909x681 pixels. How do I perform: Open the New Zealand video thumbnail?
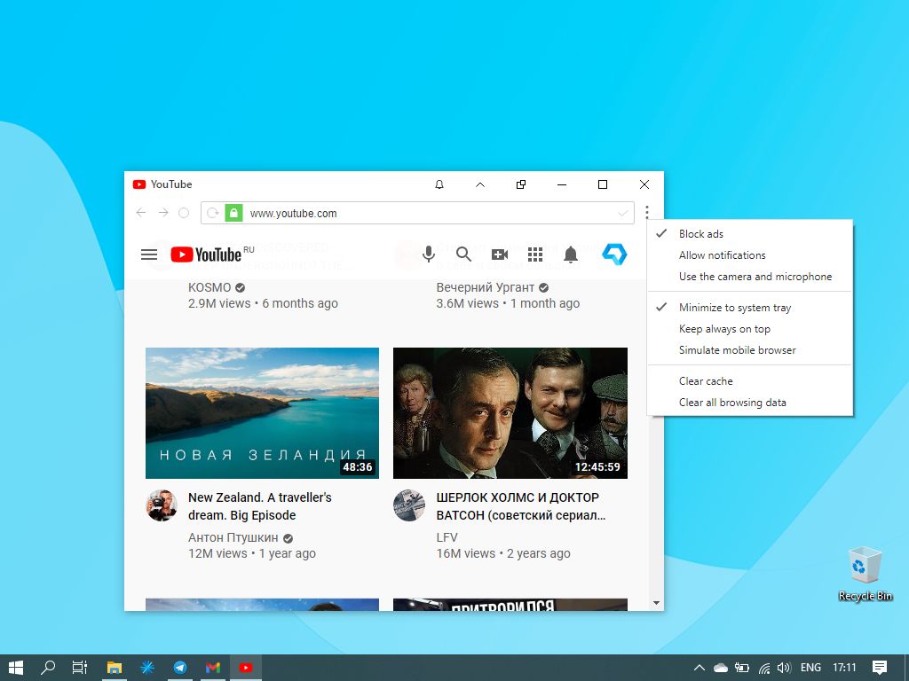(x=262, y=413)
